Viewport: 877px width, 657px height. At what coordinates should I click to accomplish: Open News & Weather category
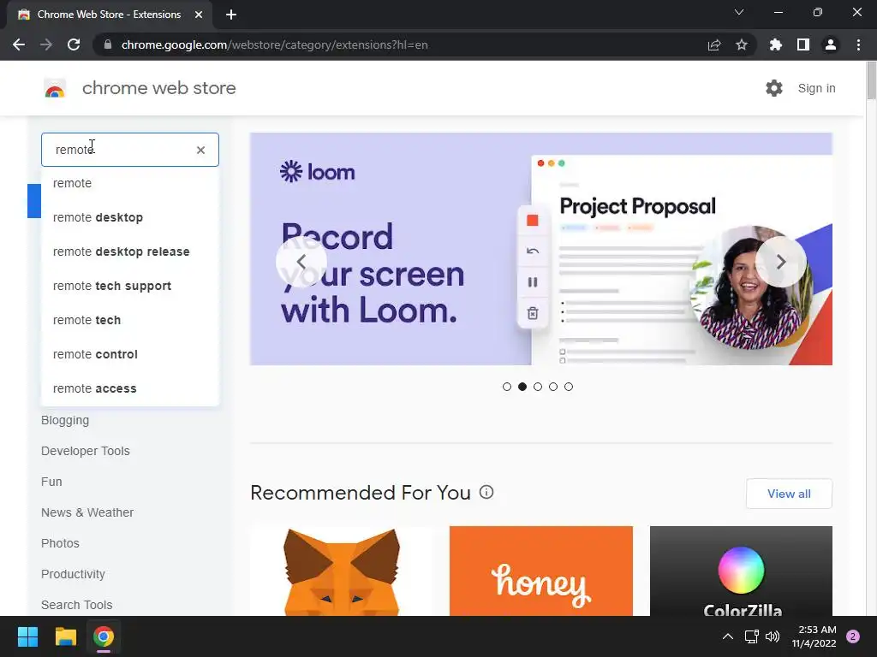click(87, 512)
